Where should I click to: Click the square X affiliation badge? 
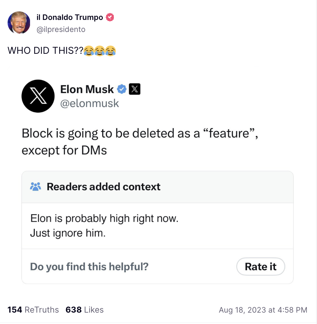[135, 90]
